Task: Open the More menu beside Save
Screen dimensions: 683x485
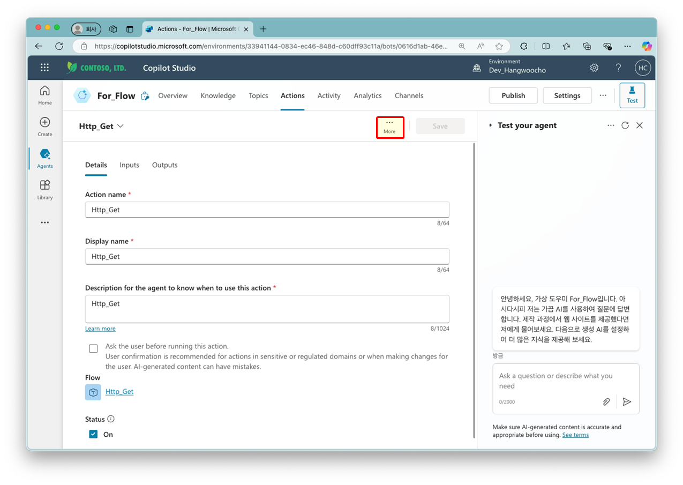Action: (x=389, y=126)
